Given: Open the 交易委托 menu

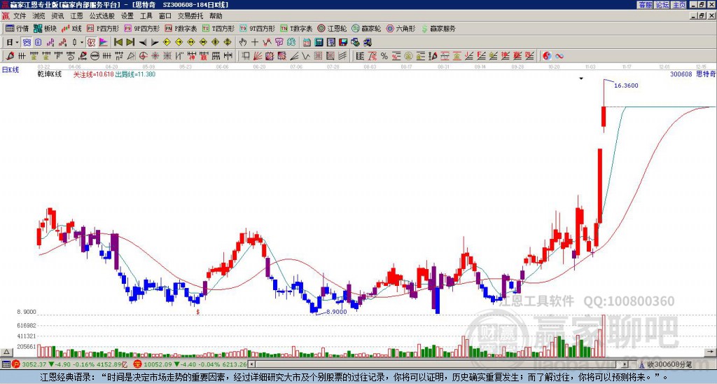Looking at the screenshot, I should (190, 16).
